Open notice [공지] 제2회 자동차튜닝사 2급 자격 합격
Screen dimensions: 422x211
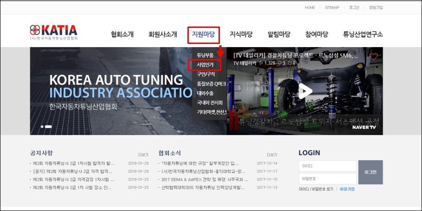[72, 171]
